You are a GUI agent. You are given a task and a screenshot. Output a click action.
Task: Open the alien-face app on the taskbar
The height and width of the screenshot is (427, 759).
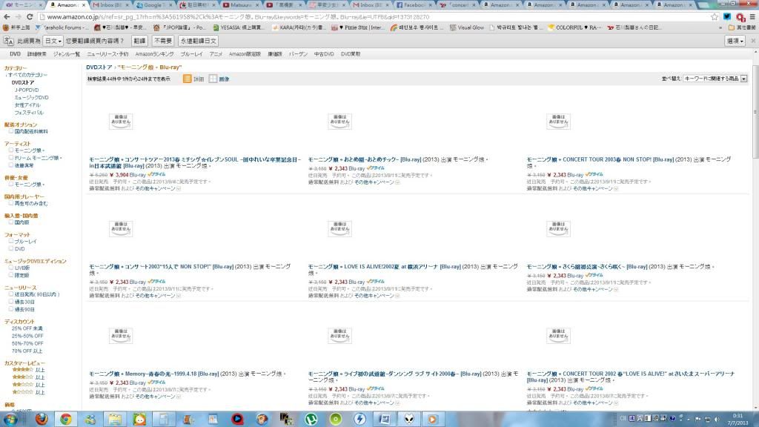pyautogui.click(x=409, y=420)
